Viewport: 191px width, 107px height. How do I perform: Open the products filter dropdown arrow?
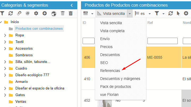click(163, 14)
